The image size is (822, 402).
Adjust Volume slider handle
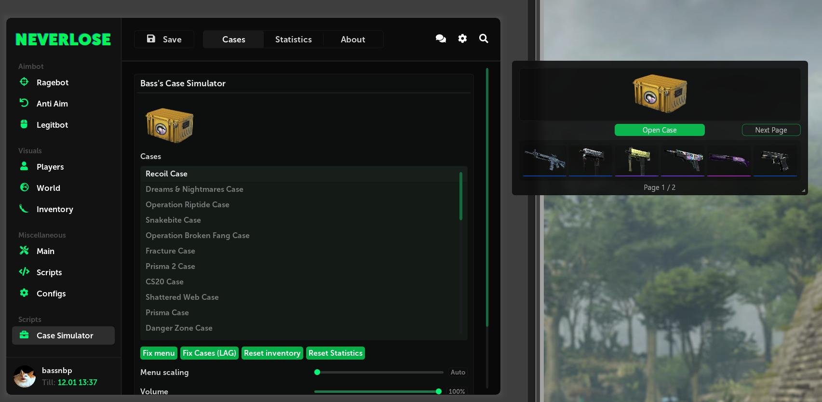[438, 391]
